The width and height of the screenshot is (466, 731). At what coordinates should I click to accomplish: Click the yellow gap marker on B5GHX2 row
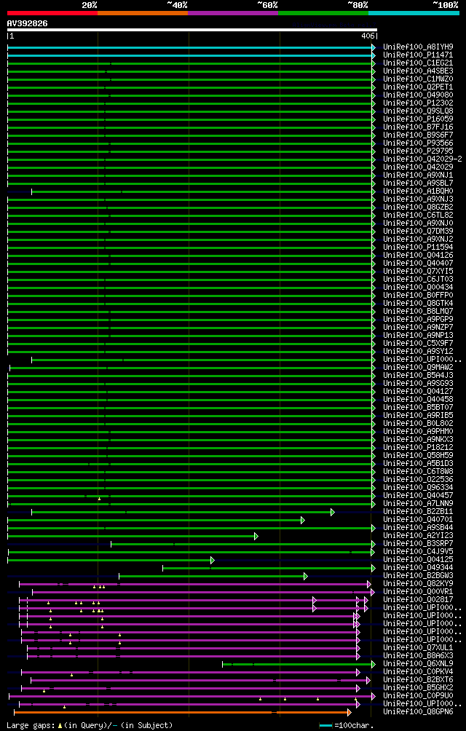tap(44, 691)
